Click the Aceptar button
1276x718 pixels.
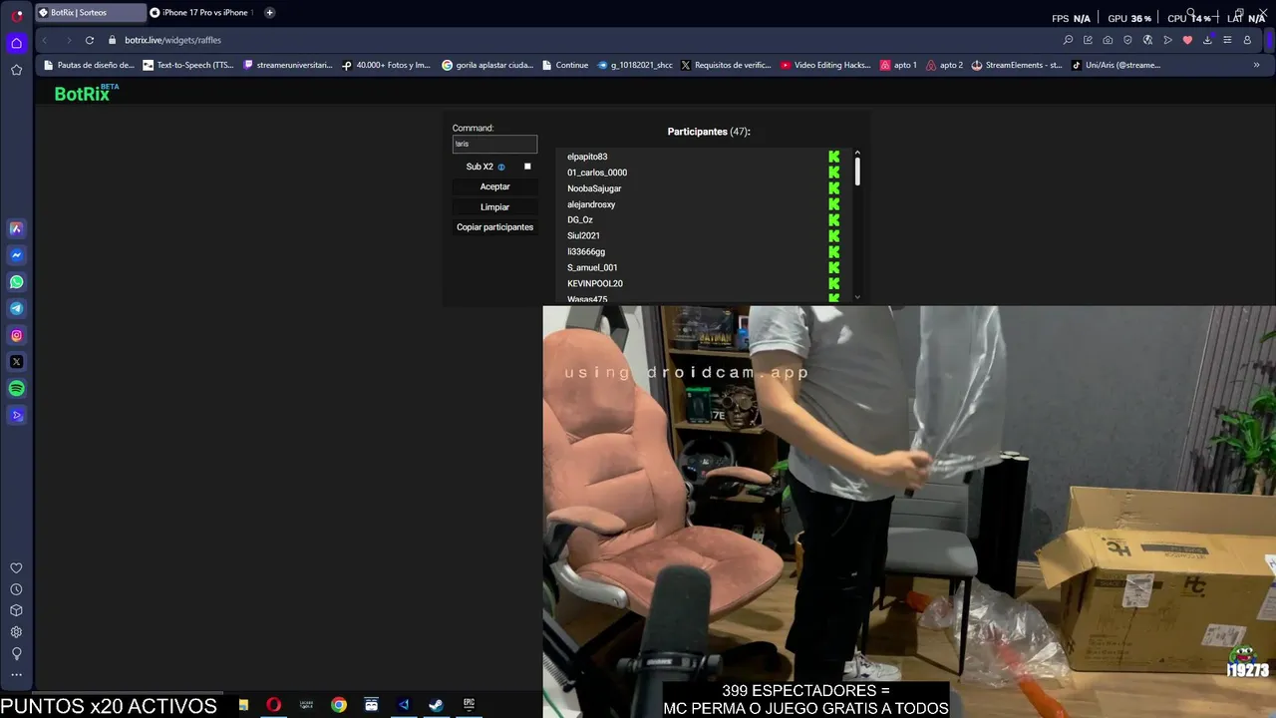[x=494, y=186]
